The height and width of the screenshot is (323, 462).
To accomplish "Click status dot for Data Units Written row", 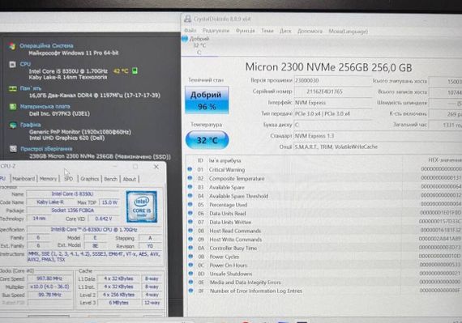I will pos(190,222).
